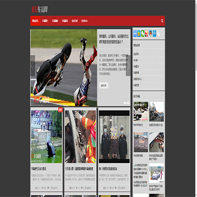Click the copy-link pages icon in share bar

click(x=158, y=33)
